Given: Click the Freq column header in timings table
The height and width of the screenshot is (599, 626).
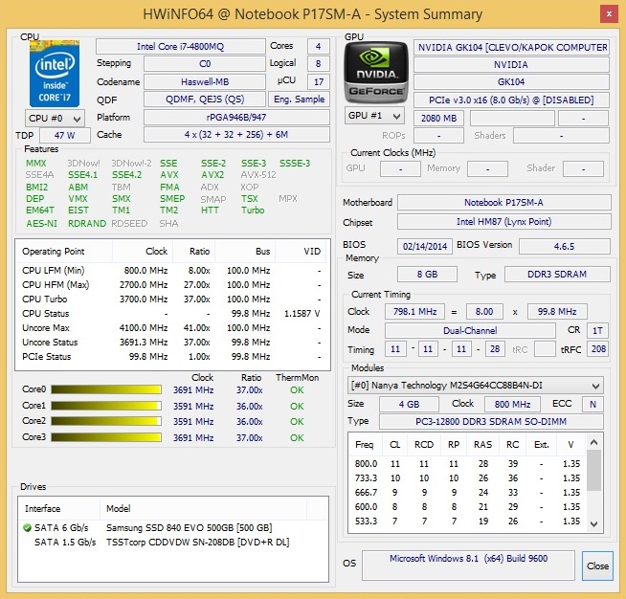Looking at the screenshot, I should pyautogui.click(x=365, y=445).
